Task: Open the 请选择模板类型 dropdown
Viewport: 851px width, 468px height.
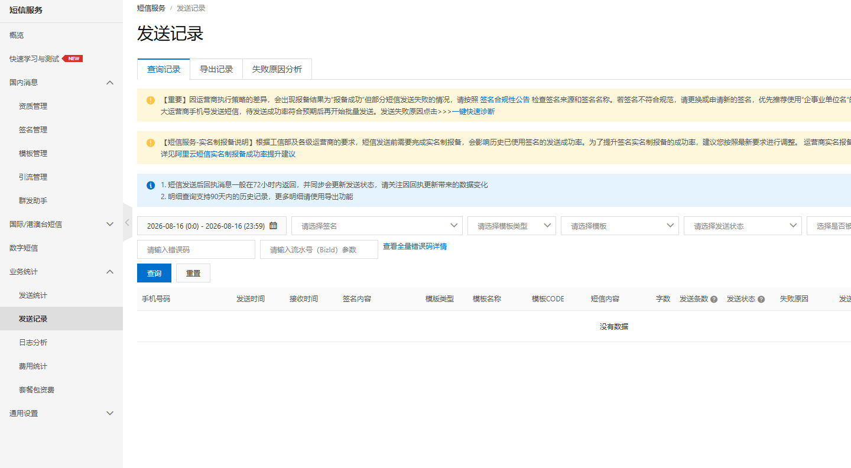Action: (x=512, y=226)
